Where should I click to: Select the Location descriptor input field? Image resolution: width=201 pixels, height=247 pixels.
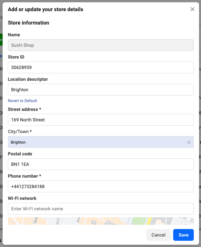coord(101,90)
